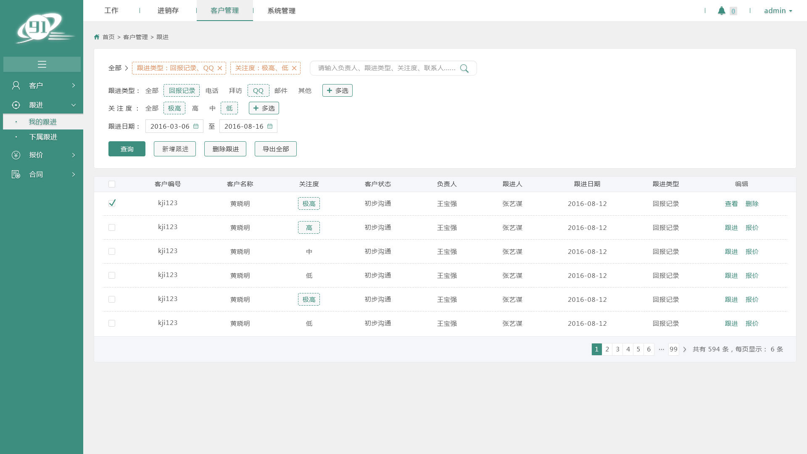The width and height of the screenshot is (807, 454).
Task: Click the customer person icon in sidebar
Action: point(16,85)
